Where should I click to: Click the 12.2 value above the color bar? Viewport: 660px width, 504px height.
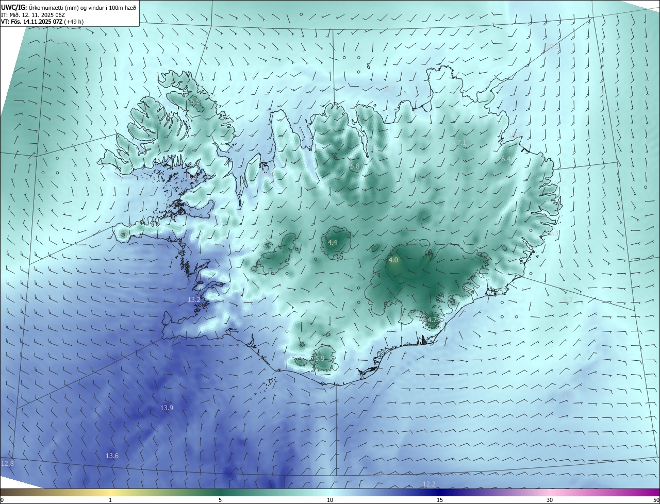[x=429, y=484]
